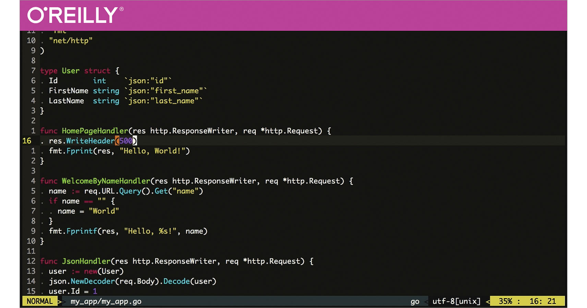
Task: Click the "Hello, World!" string
Action: (x=152, y=151)
